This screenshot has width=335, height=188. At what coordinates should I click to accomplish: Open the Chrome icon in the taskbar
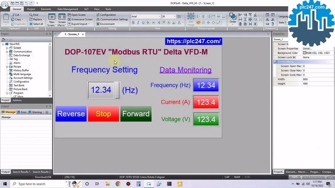pos(118,184)
